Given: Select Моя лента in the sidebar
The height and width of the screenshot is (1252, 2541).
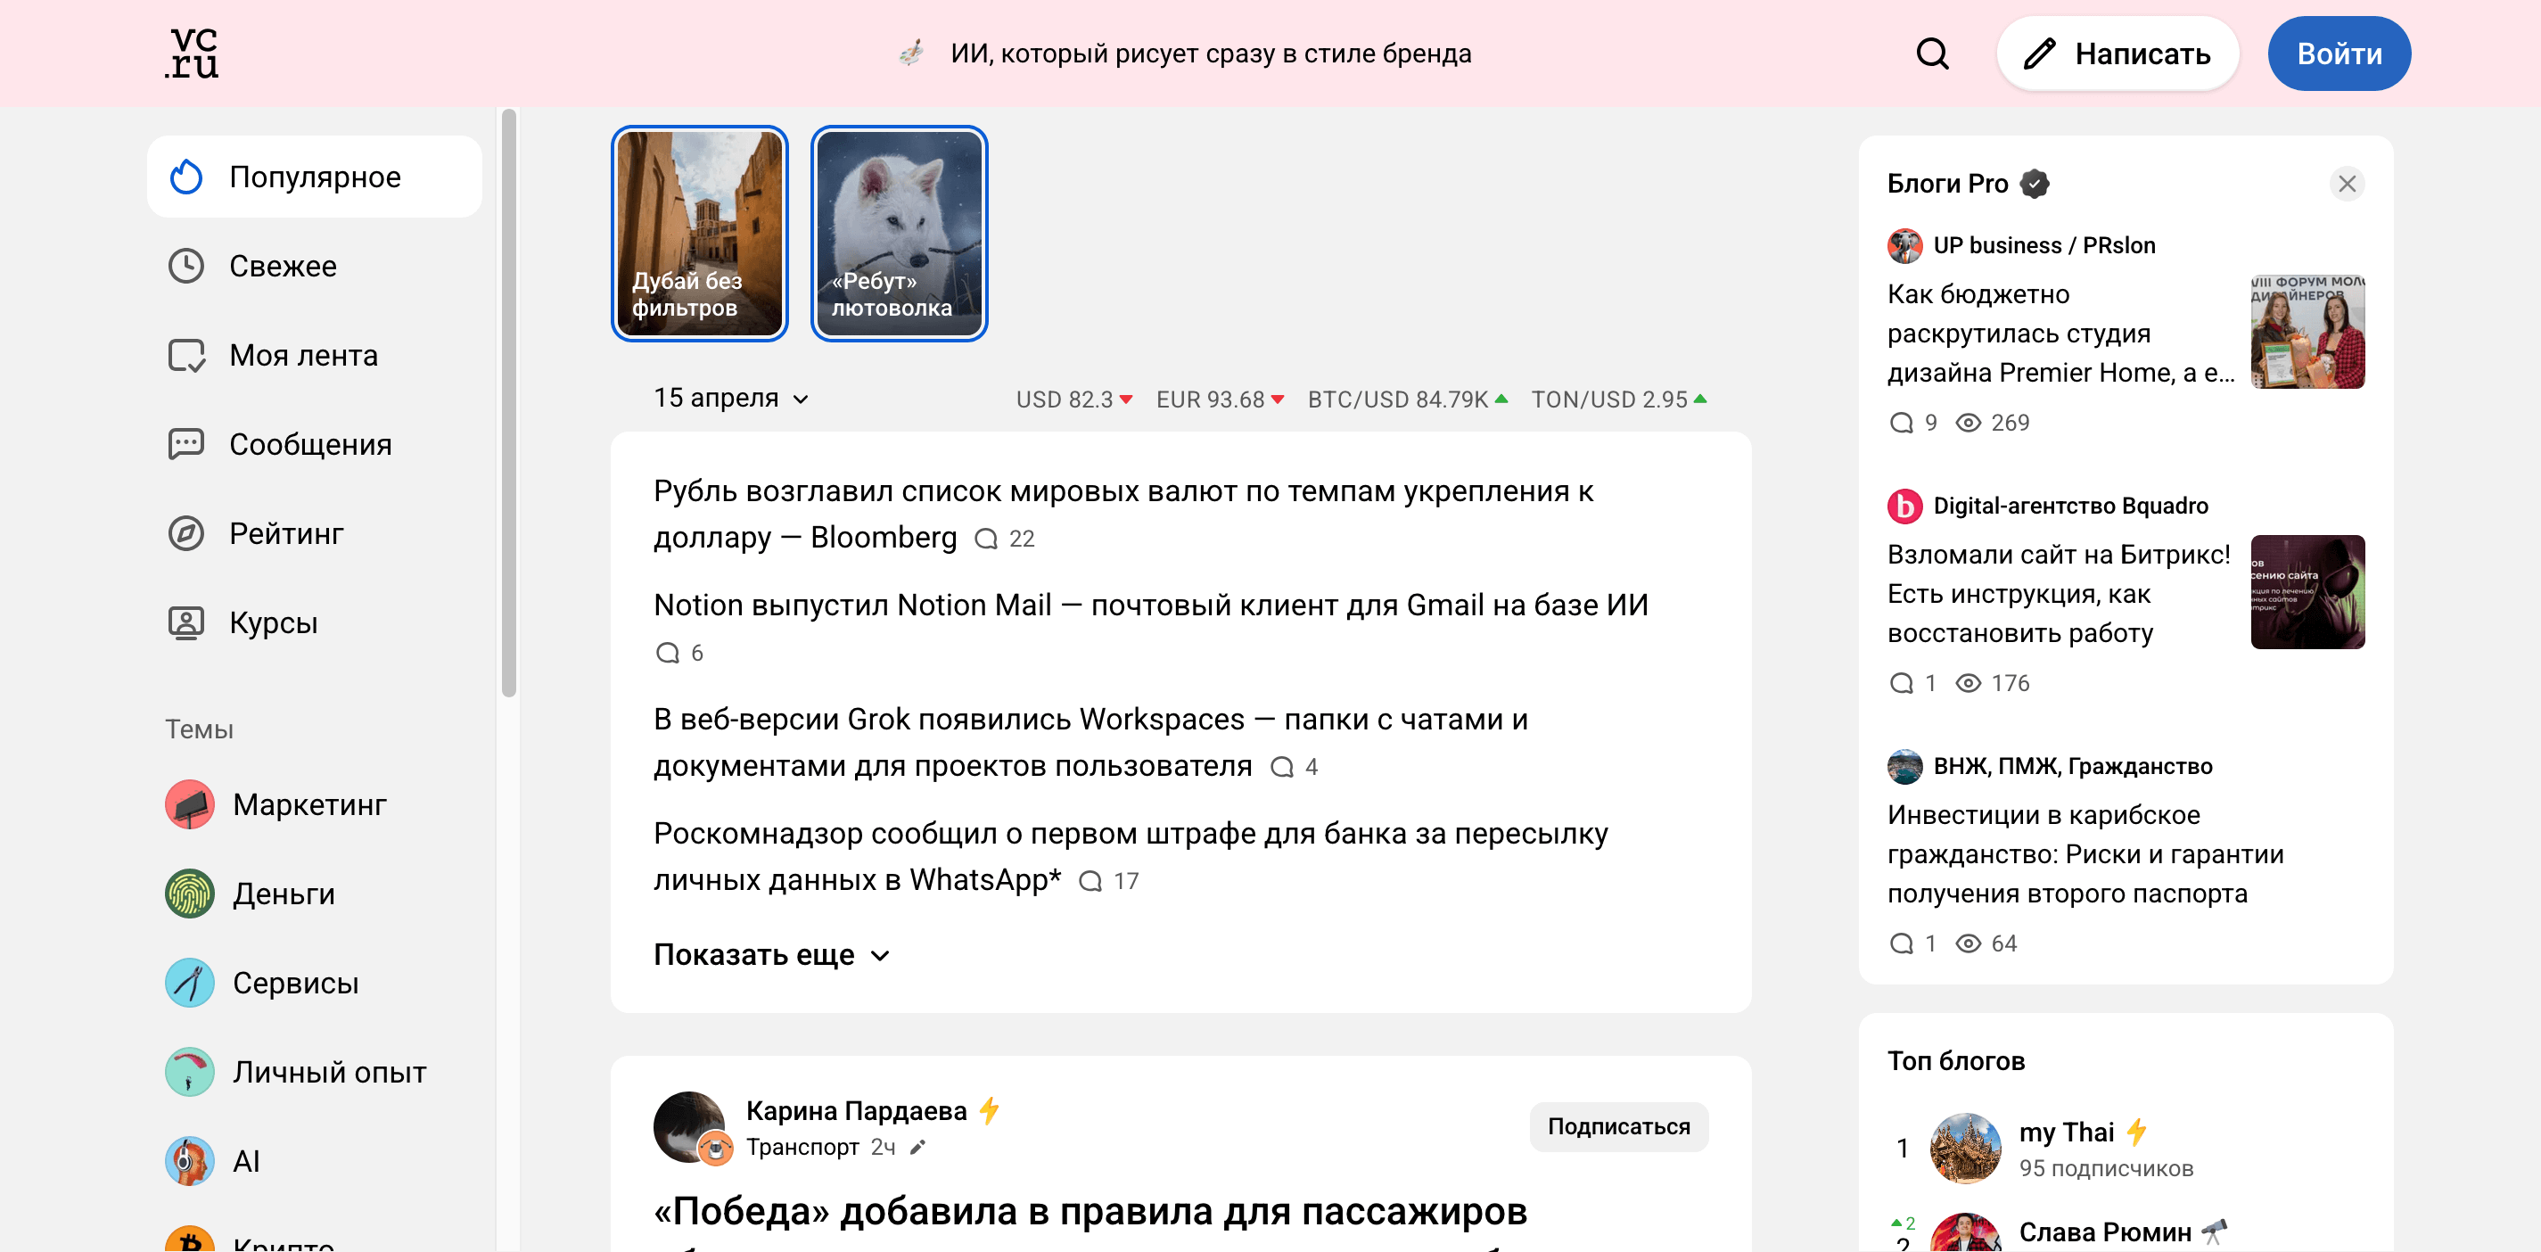Looking at the screenshot, I should point(187,355).
